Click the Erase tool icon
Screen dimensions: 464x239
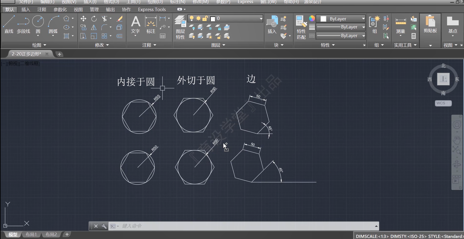click(120, 19)
